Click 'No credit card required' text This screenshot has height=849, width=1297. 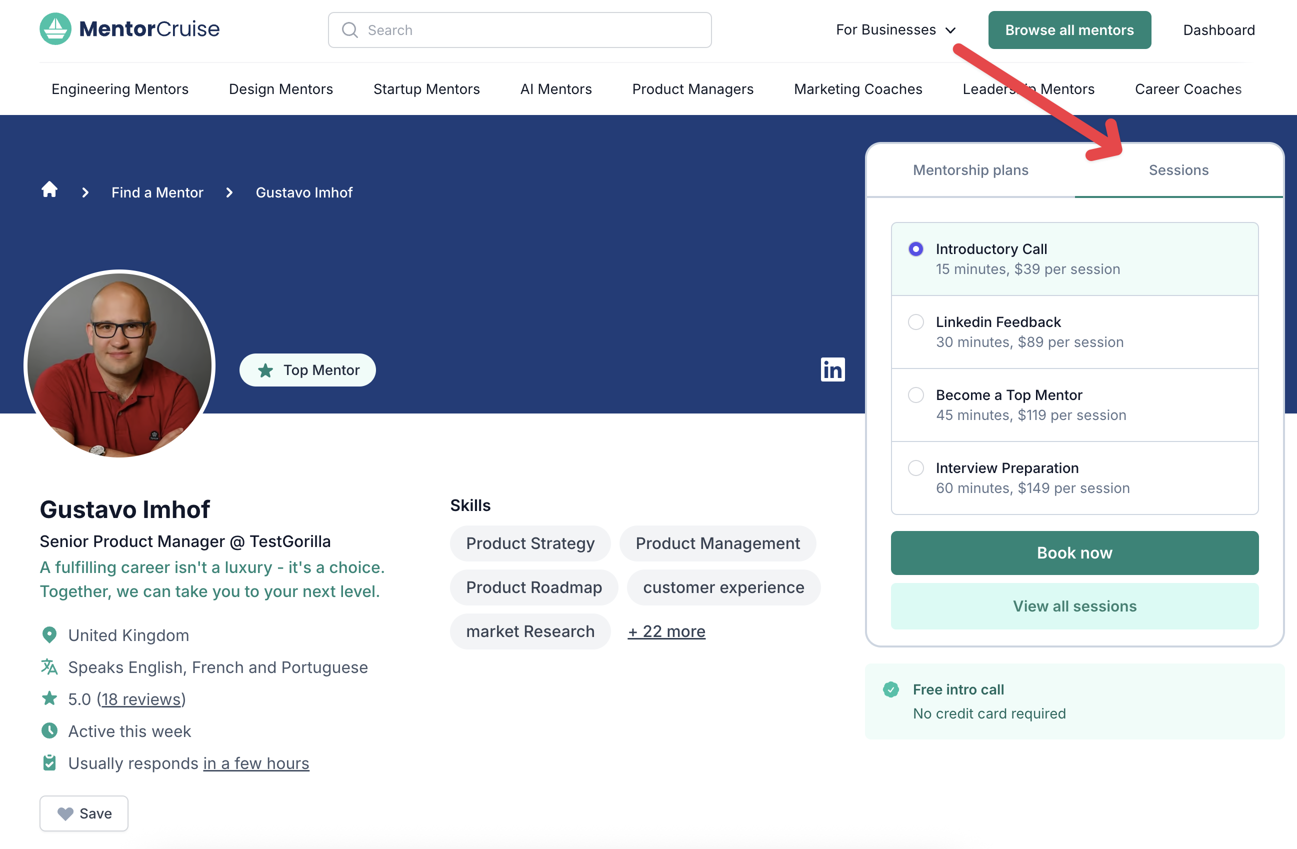989,713
